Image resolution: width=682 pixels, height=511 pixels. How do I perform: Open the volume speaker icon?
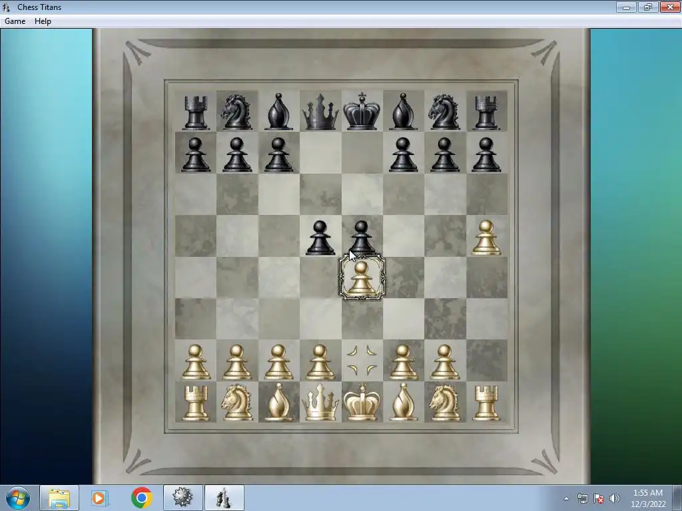coord(615,498)
